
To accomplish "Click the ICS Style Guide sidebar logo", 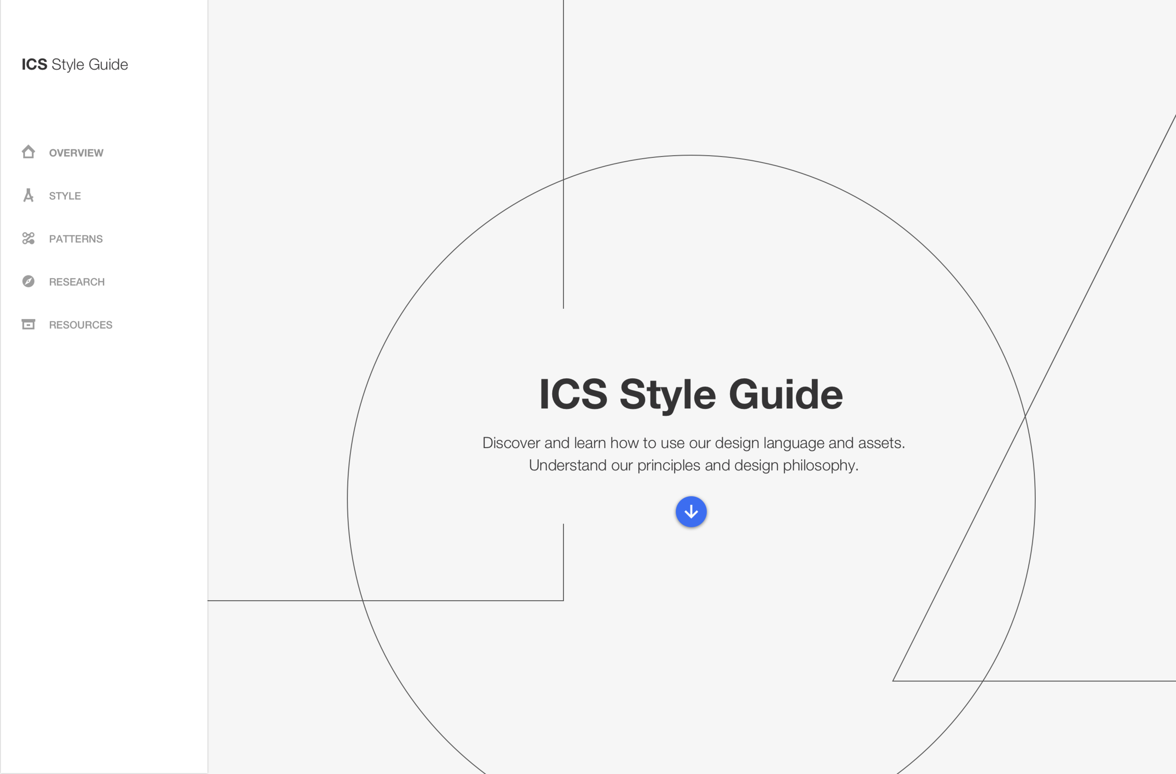I will click(75, 65).
